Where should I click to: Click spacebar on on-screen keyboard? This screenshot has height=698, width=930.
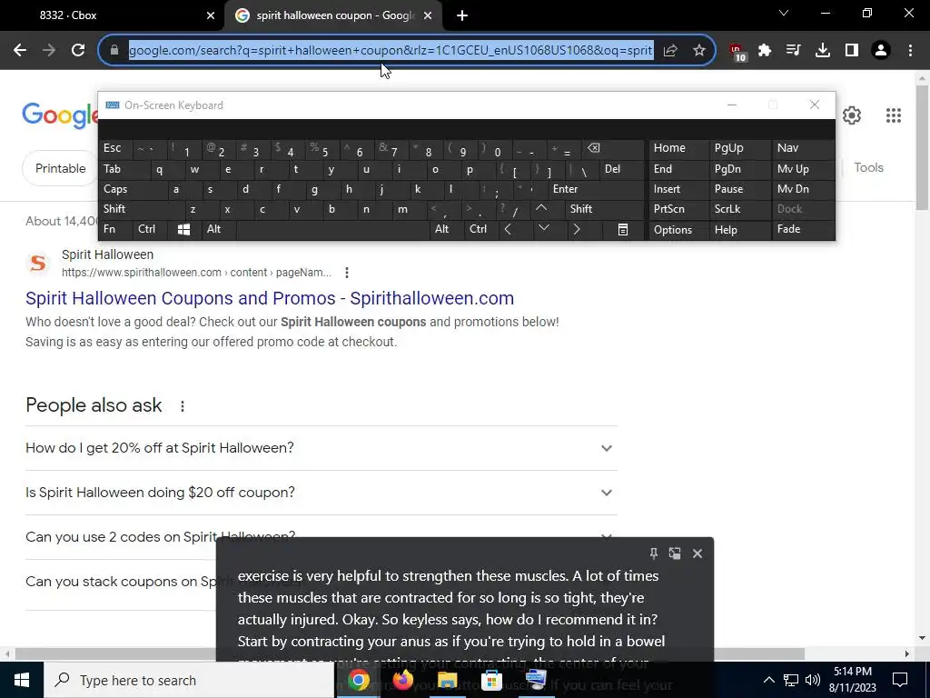(x=332, y=229)
